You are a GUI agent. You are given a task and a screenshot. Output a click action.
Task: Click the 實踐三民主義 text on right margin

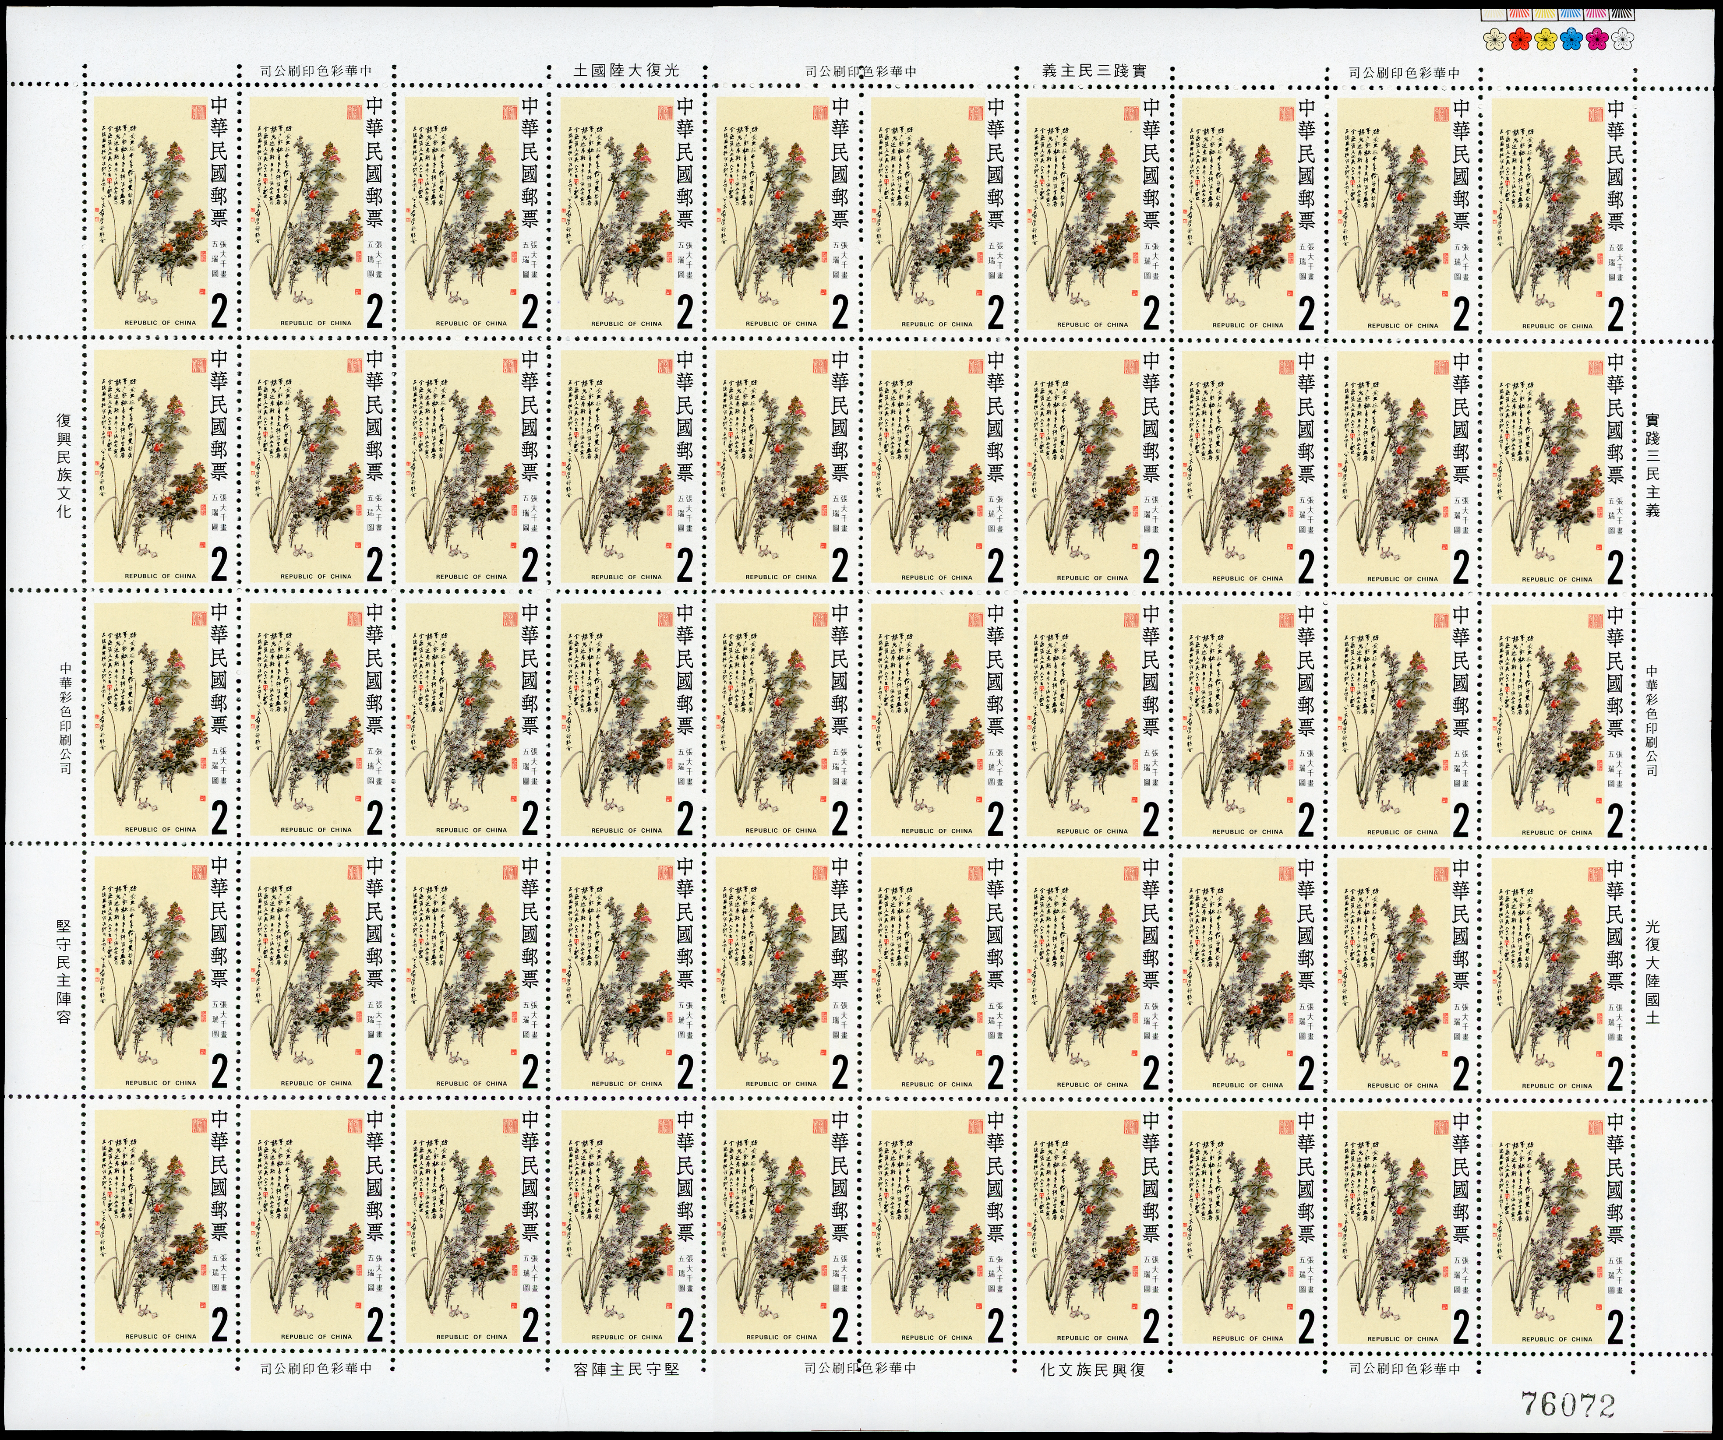pos(1652,465)
